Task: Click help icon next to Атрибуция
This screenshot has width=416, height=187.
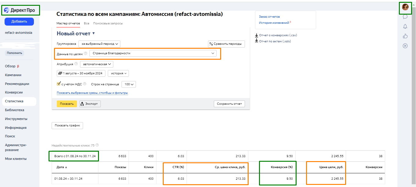Action: [x=76, y=64]
